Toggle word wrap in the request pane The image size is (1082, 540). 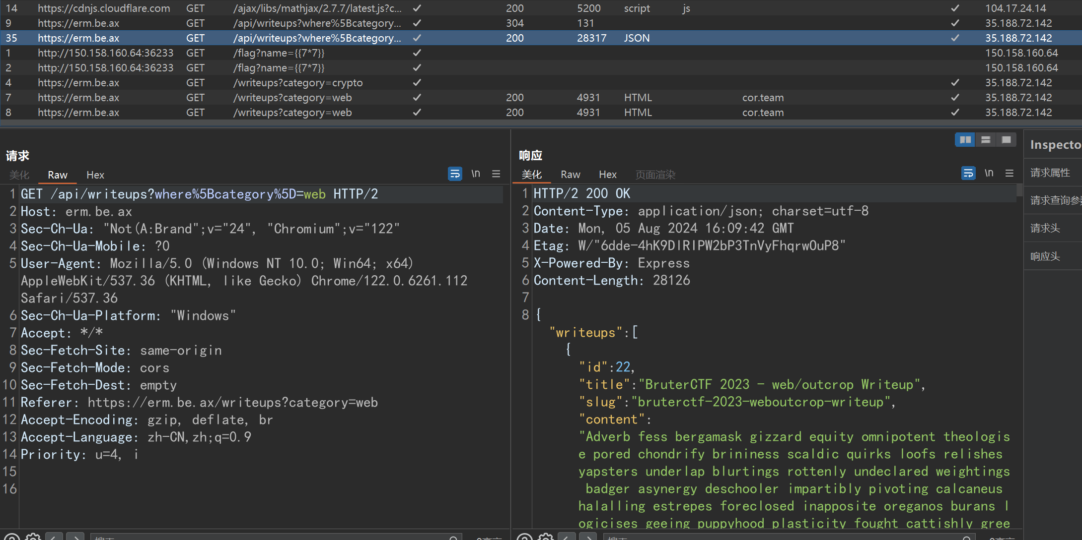point(455,174)
